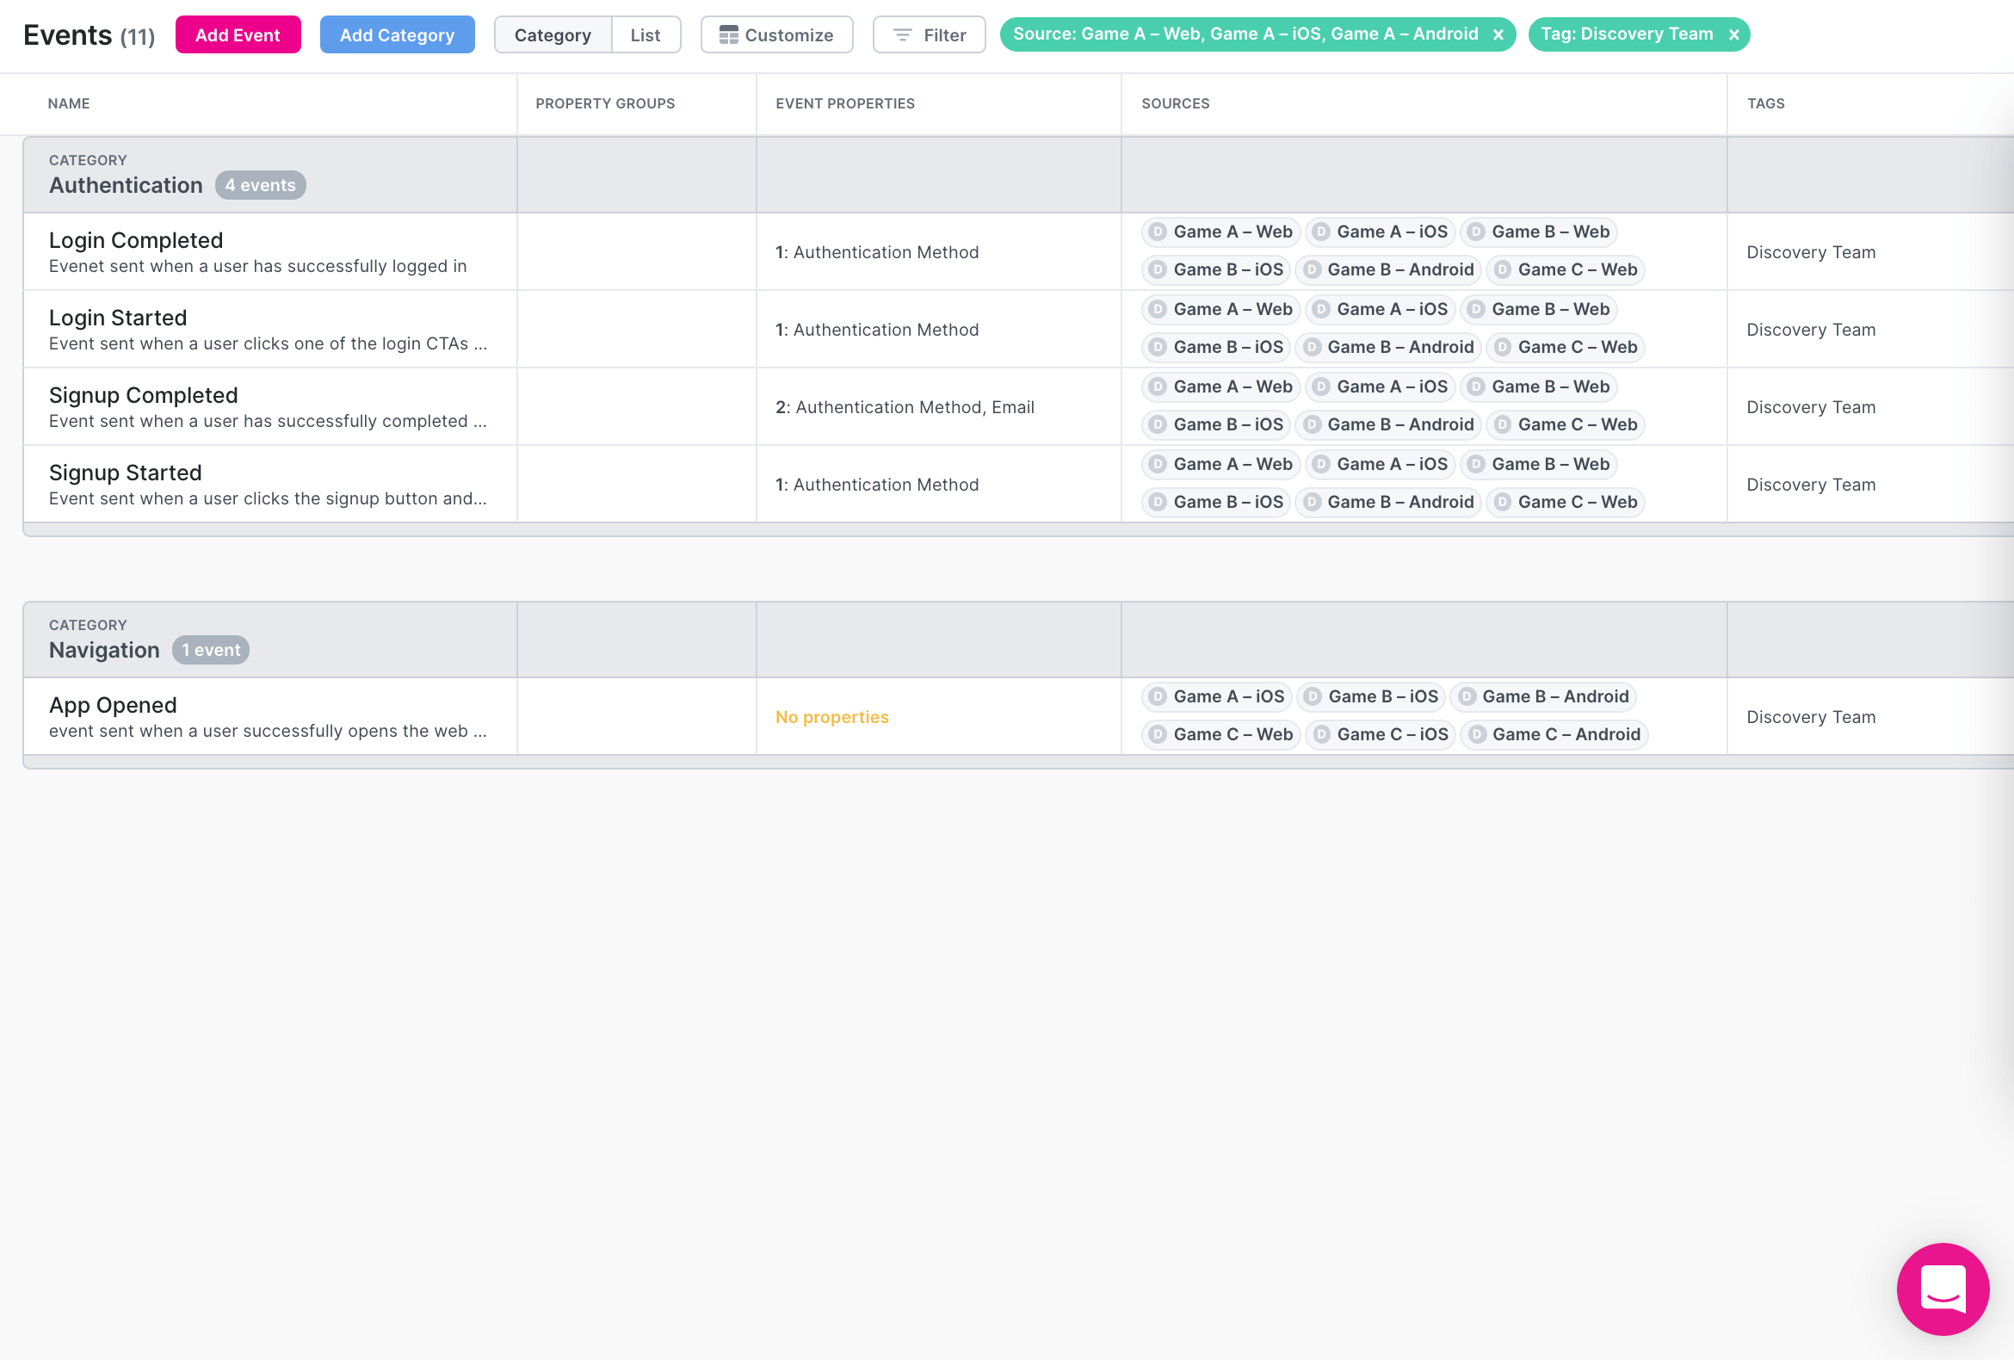Switch to the List view
2014x1360 pixels.
pos(645,34)
